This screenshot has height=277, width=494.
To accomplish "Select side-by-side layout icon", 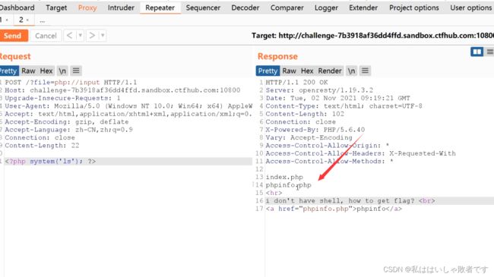I will coord(477,52).
